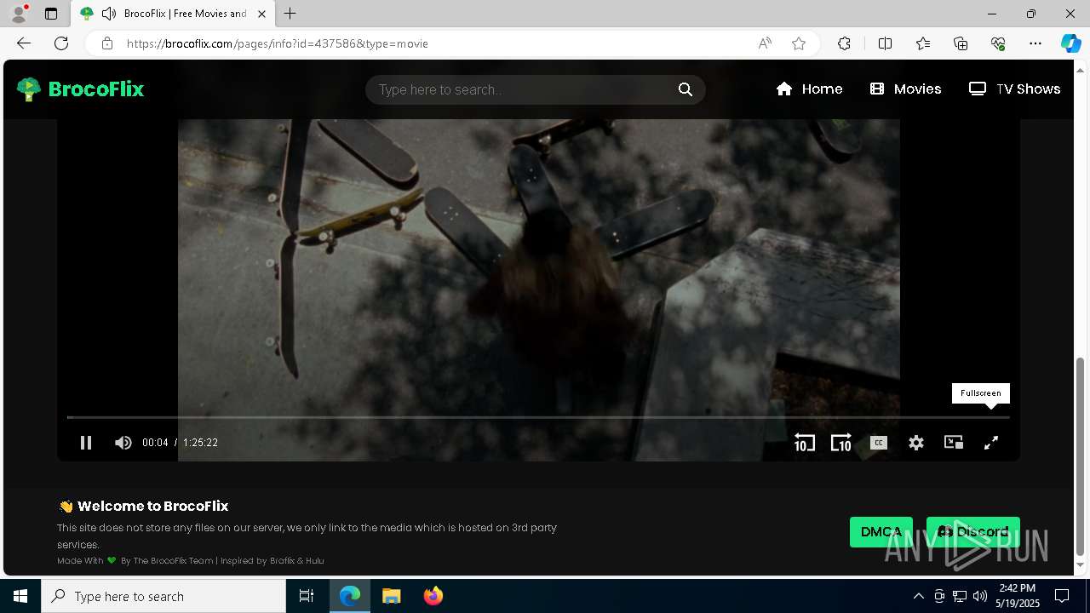Launch Firefox from taskbar
Viewport: 1090px width, 613px height.
(x=433, y=596)
